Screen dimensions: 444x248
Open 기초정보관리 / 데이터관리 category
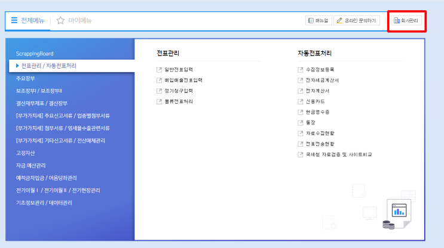(x=44, y=203)
